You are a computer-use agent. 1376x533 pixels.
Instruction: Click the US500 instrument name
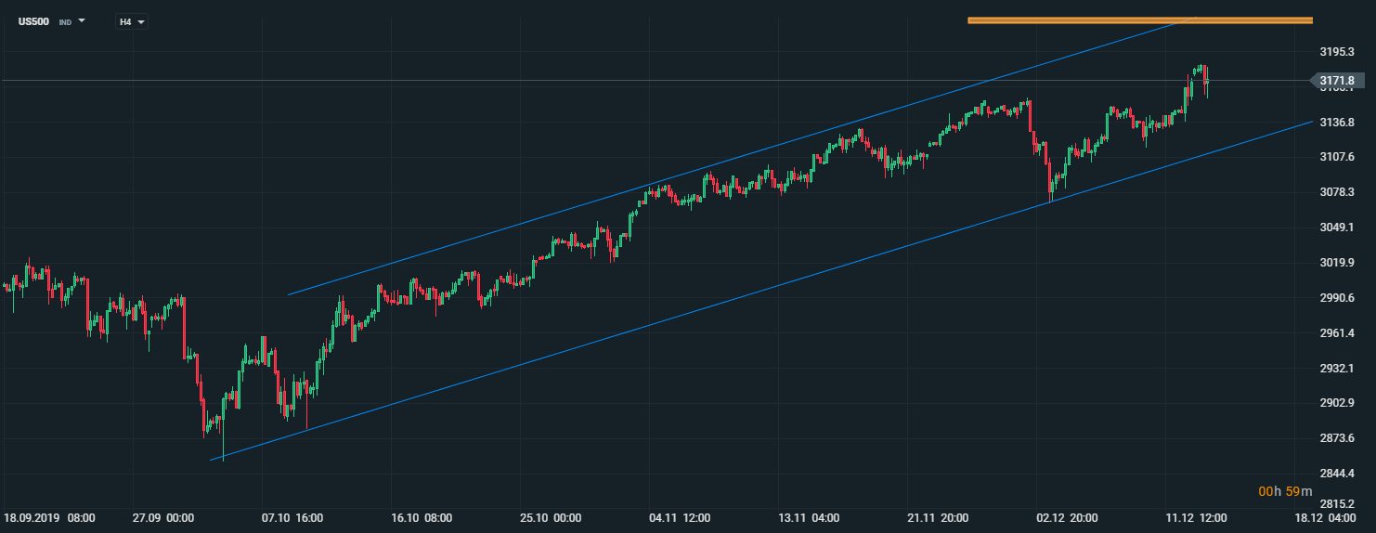coord(34,20)
